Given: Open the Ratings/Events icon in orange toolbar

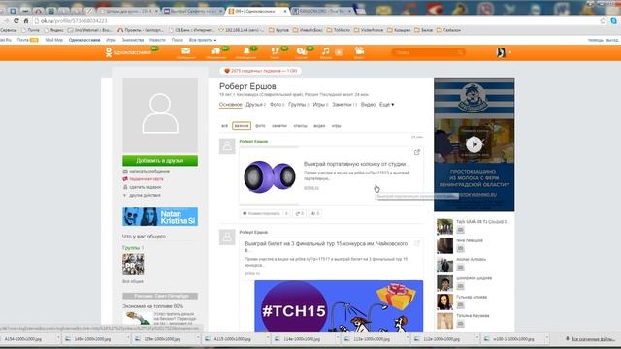Looking at the screenshot, I should pyautogui.click(x=302, y=52).
